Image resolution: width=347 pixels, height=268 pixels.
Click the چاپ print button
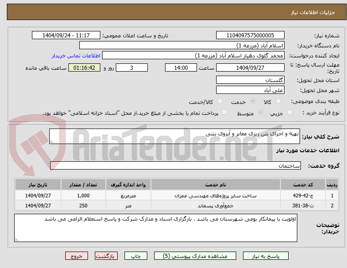pos(136,256)
